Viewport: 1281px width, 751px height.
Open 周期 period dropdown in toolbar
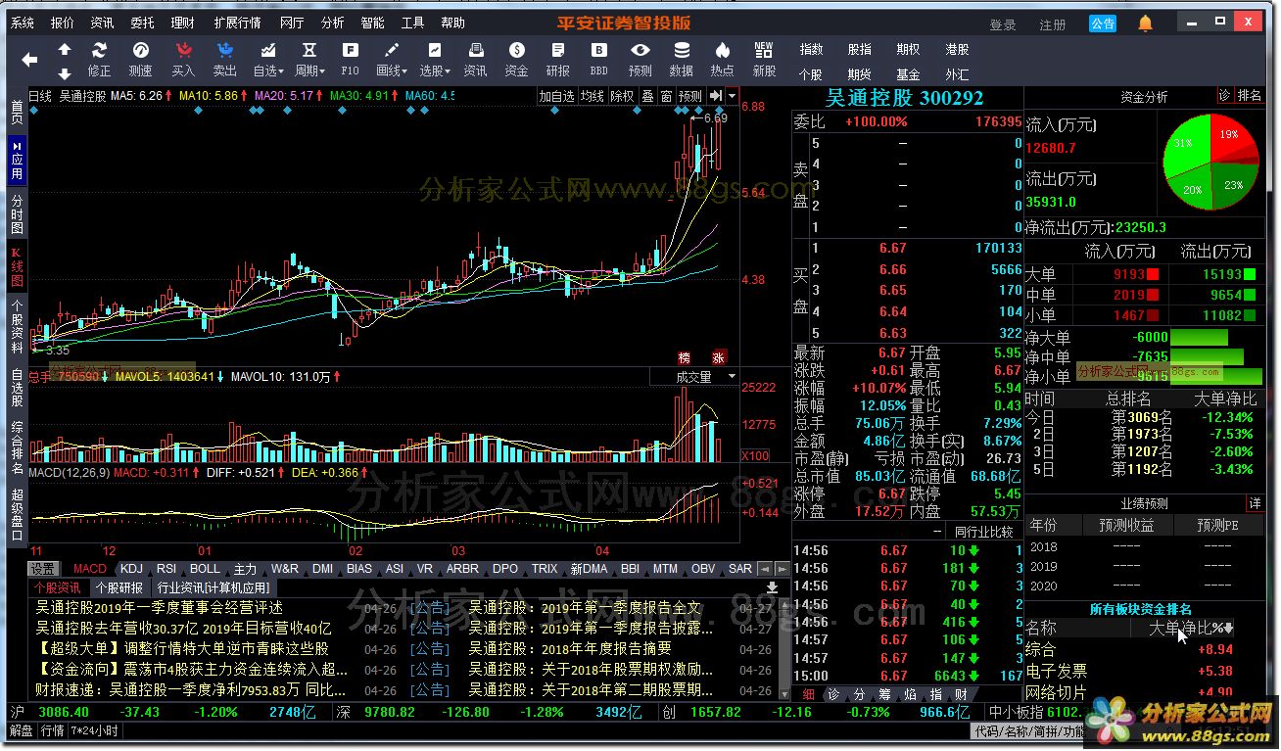tap(309, 59)
